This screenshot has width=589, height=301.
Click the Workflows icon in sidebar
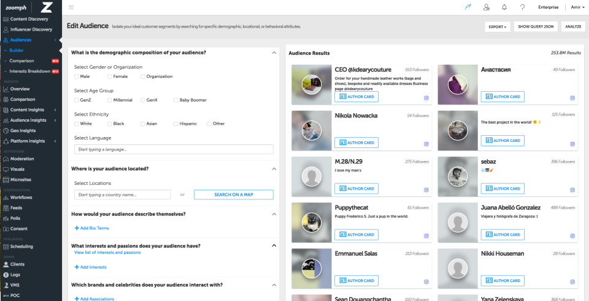[6, 197]
